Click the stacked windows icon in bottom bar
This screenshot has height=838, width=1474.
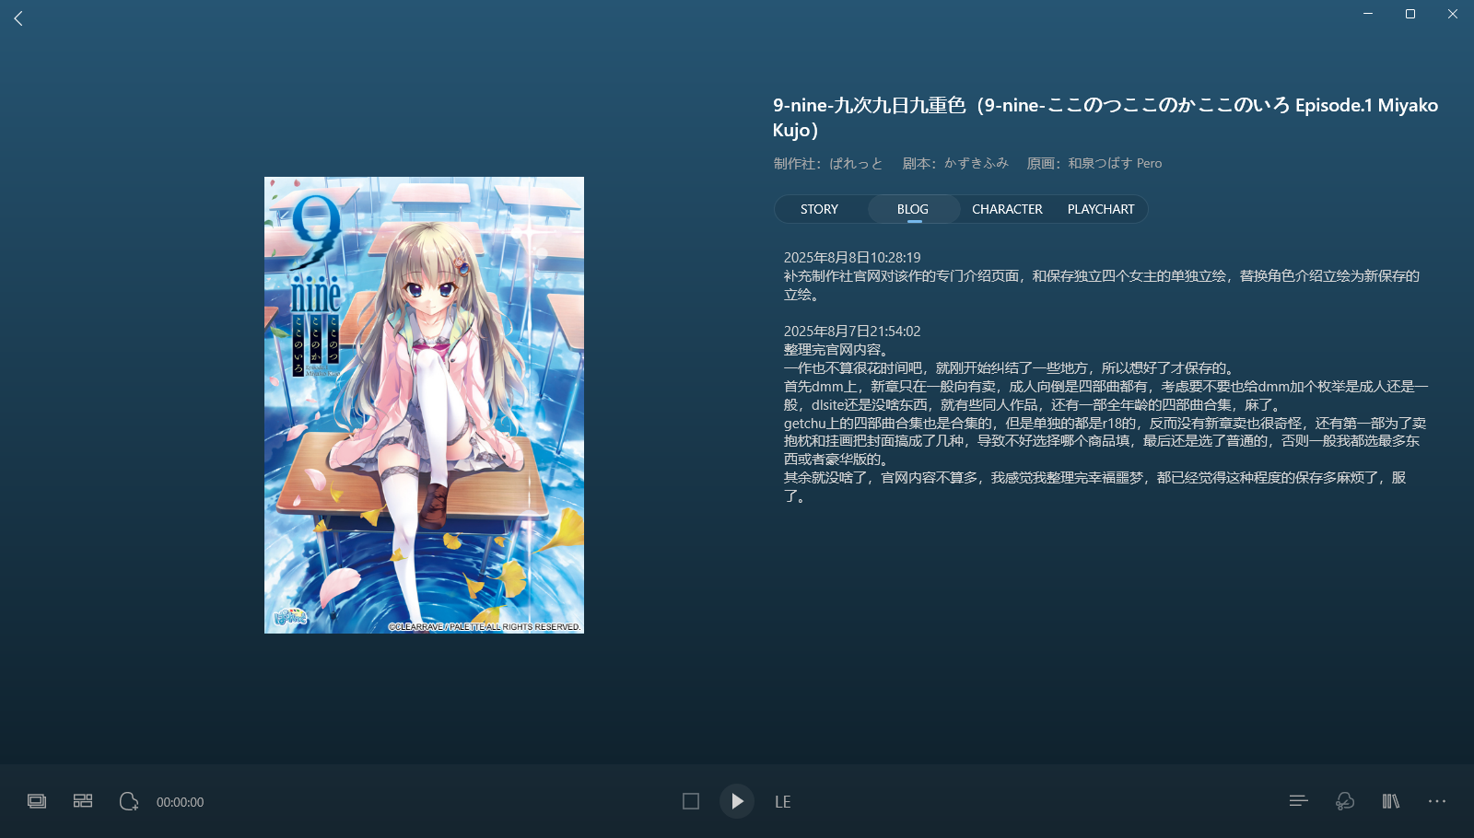(x=37, y=801)
